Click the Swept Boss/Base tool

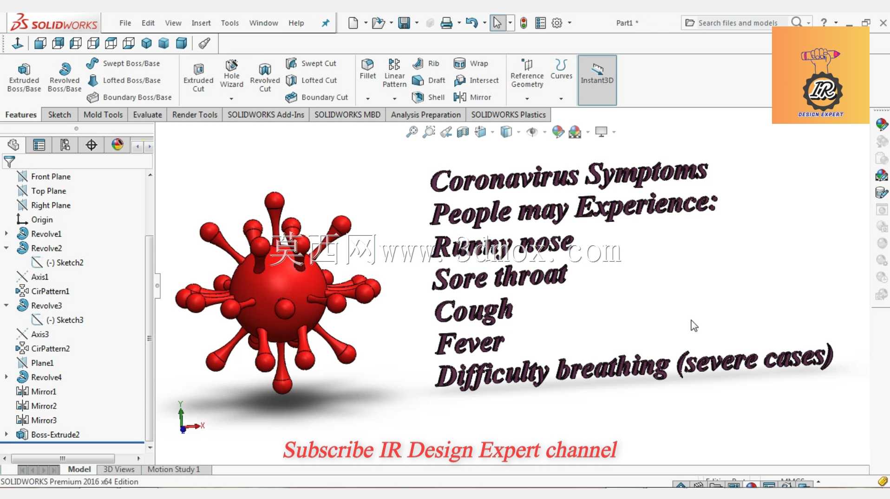click(124, 64)
